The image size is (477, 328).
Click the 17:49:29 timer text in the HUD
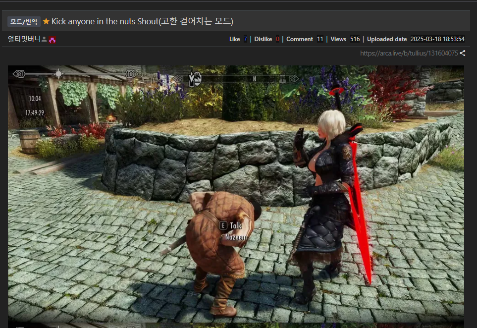point(35,113)
